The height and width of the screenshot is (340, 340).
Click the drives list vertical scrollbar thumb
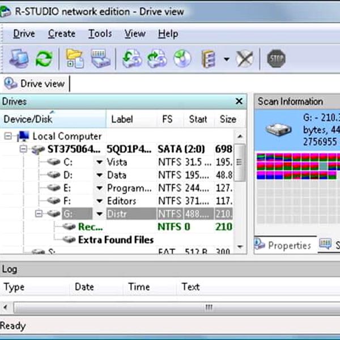pos(240,163)
